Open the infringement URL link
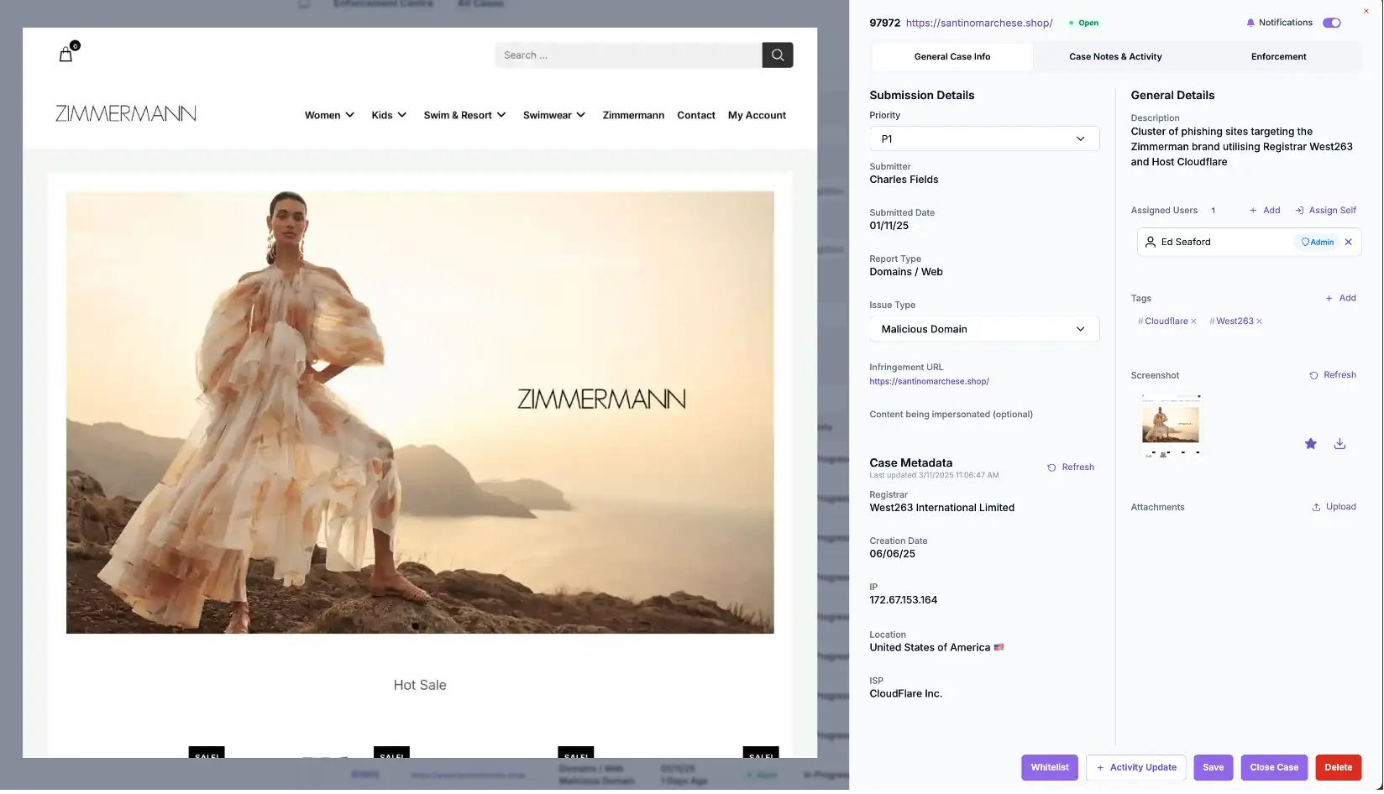Screen dimensions: 1384x794 coord(929,382)
